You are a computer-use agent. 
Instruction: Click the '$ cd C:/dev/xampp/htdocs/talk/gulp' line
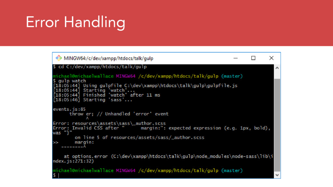pos(100,67)
